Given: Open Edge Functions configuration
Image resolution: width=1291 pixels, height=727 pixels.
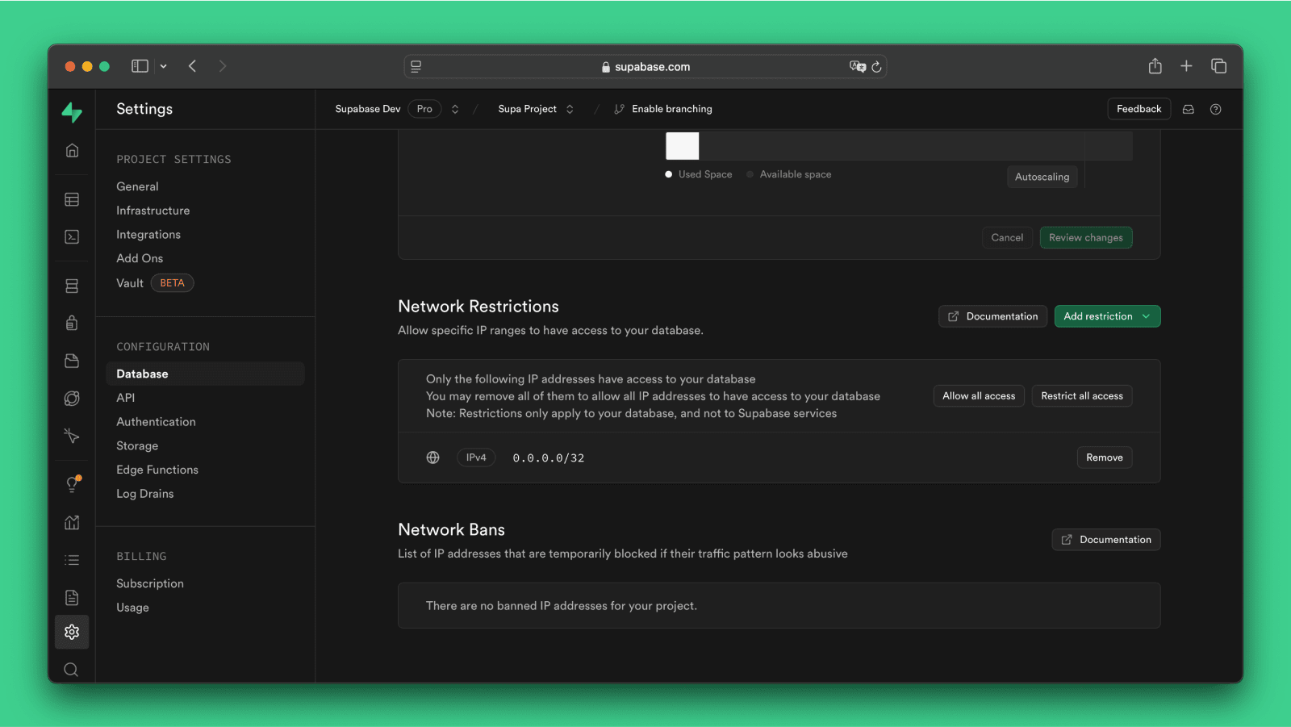Looking at the screenshot, I should (157, 470).
